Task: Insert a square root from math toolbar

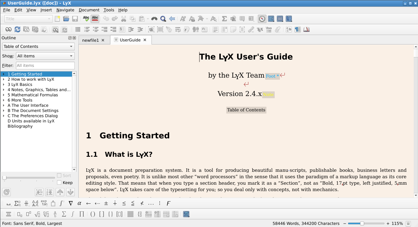Action: click(37, 214)
